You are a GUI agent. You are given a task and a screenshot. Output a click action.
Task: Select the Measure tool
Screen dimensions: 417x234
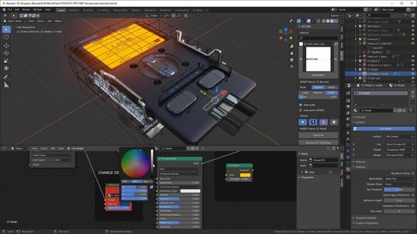pos(7,85)
